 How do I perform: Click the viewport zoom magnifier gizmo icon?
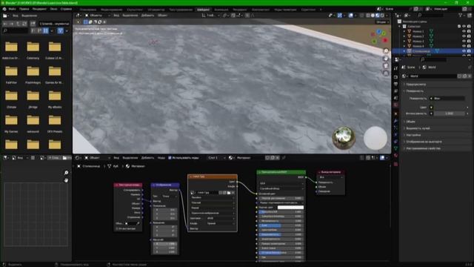[386, 50]
